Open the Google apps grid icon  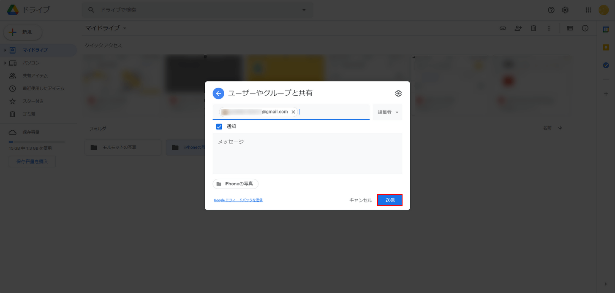(588, 10)
